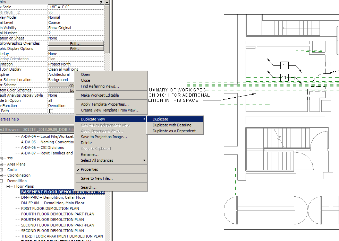Toggle the Path checkbox in properties

click(x=51, y=111)
